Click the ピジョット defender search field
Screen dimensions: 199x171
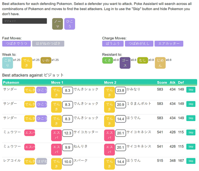click(x=25, y=21)
